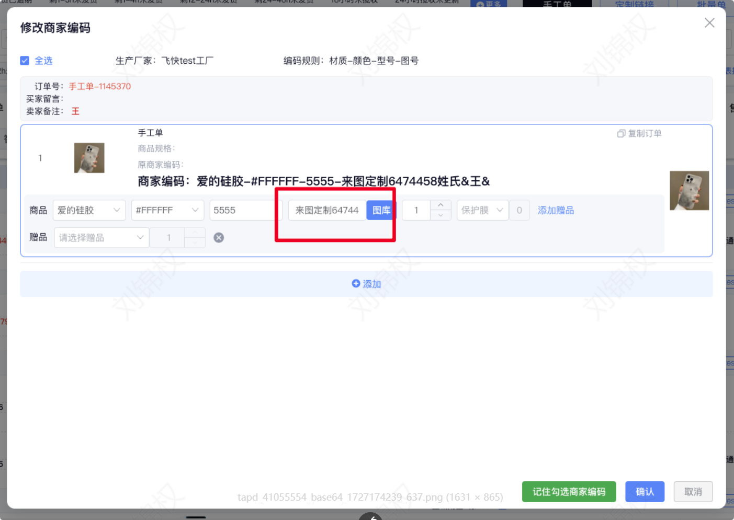Click the 复制订单 copy icon
Viewport: 734px width, 520px height.
[621, 133]
